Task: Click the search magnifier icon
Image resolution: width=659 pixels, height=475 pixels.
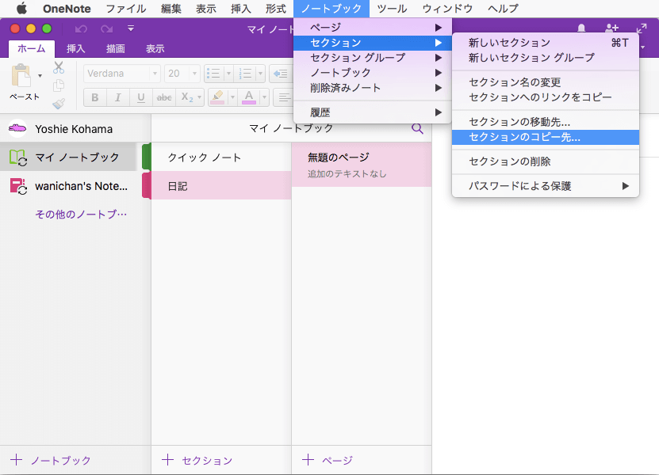Action: (x=417, y=128)
